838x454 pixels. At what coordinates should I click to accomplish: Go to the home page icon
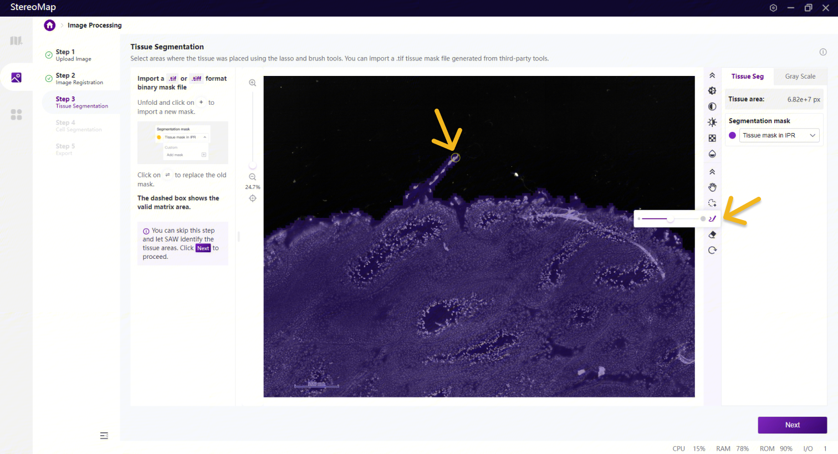pyautogui.click(x=50, y=25)
